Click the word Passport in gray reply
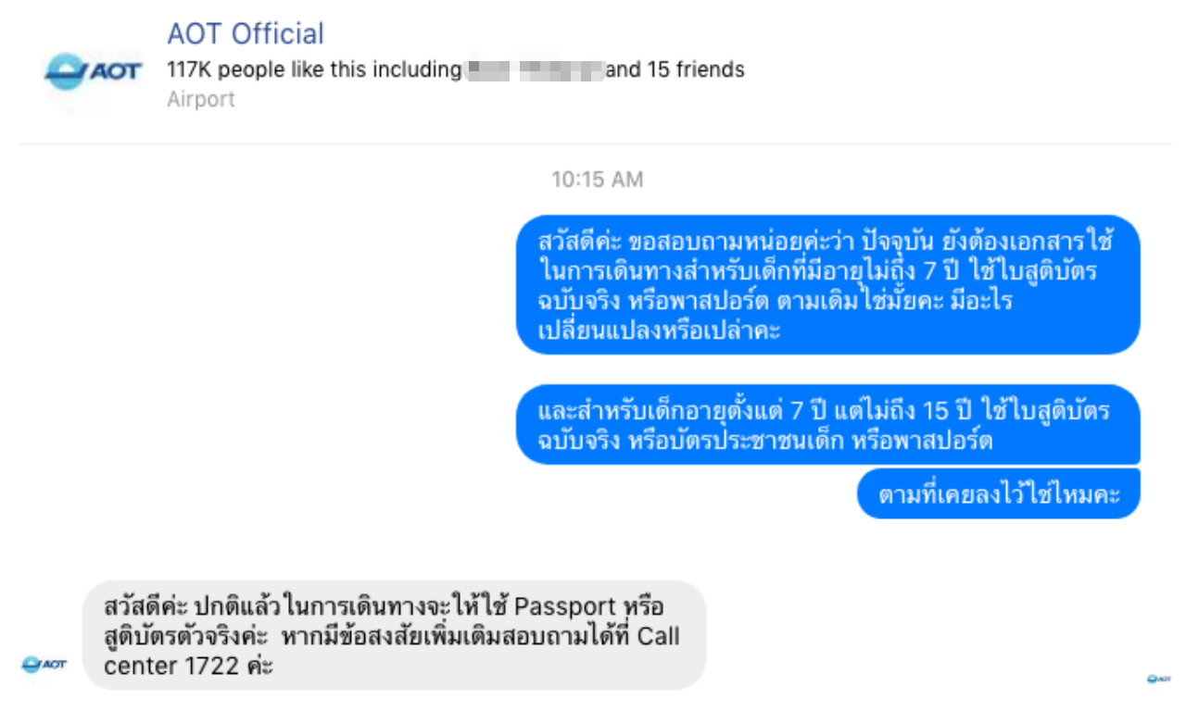Screen dimensions: 1186x711 (x=565, y=606)
